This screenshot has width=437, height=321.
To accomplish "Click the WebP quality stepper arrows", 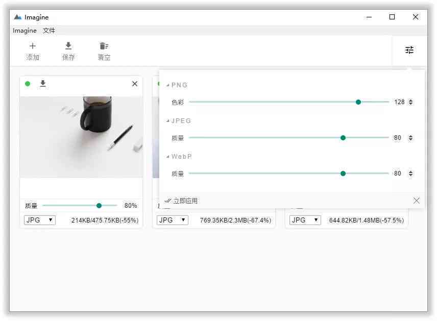I will click(x=410, y=174).
